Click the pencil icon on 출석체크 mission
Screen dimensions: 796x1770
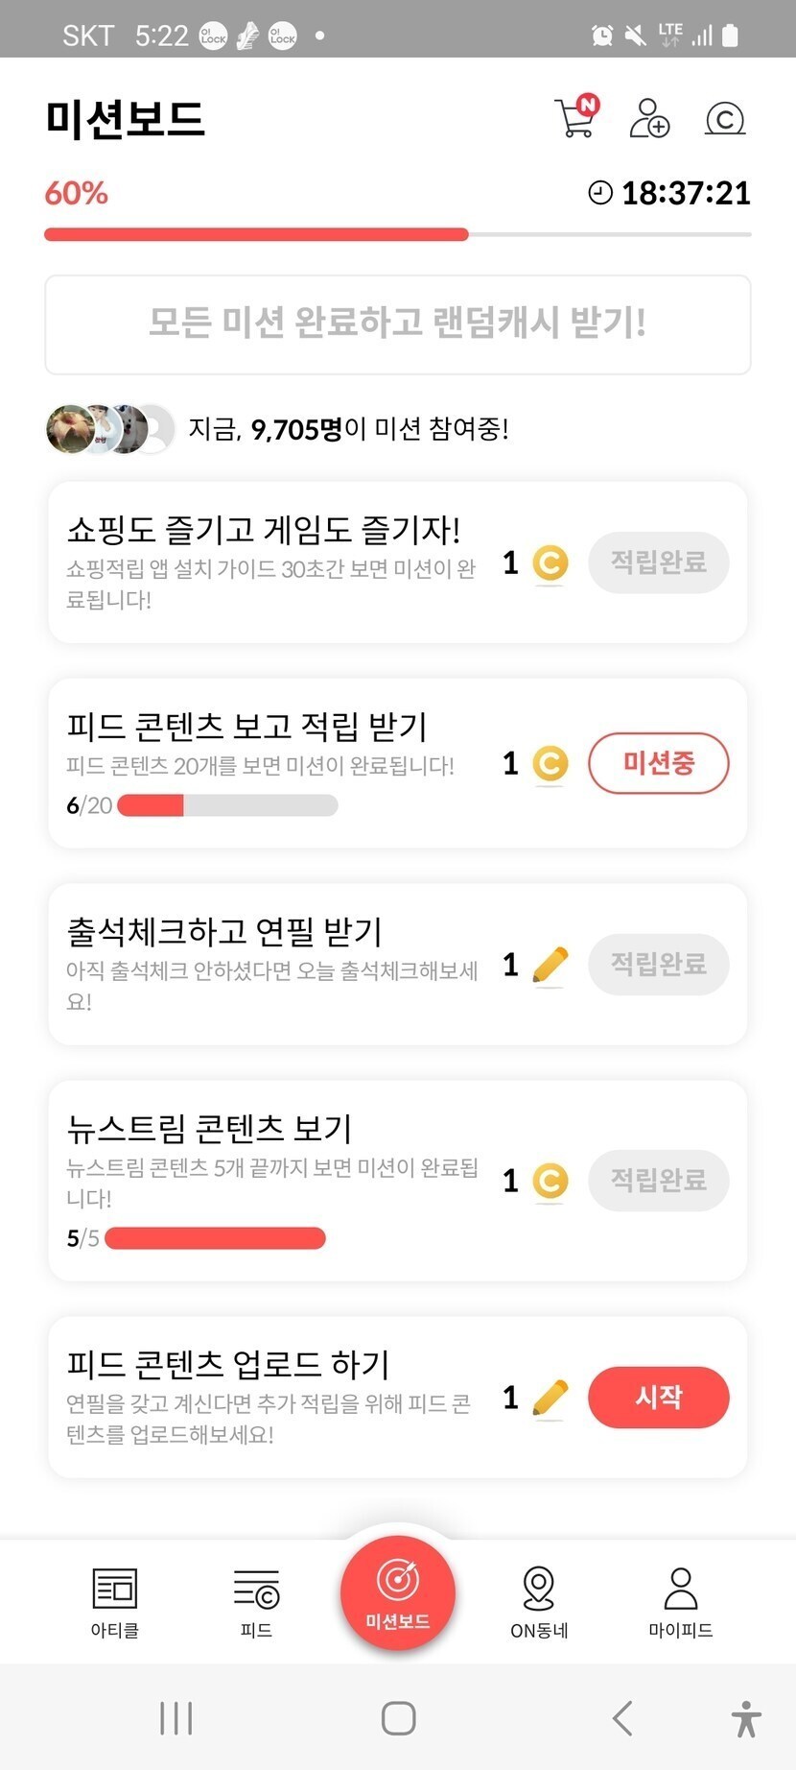[x=550, y=965]
